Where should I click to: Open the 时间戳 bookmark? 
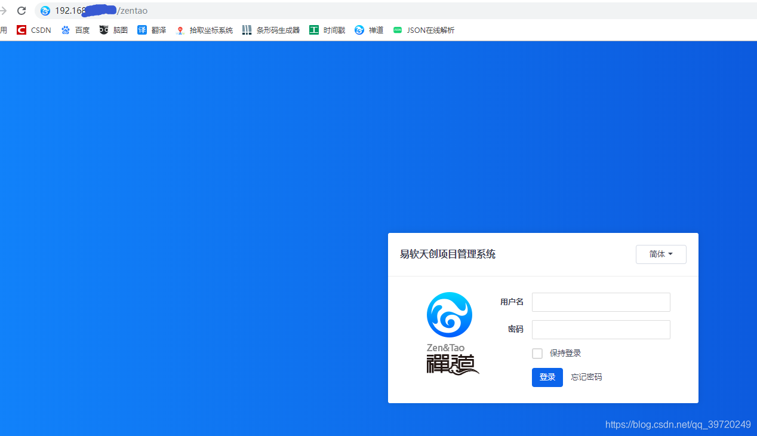[327, 30]
